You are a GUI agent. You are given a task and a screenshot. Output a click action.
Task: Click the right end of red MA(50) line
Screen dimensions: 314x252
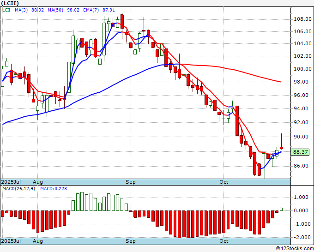pyautogui.click(x=281, y=82)
